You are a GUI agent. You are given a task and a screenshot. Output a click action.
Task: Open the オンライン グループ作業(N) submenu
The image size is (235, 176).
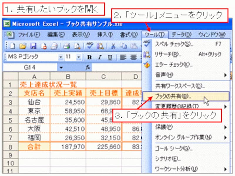coord(186,137)
